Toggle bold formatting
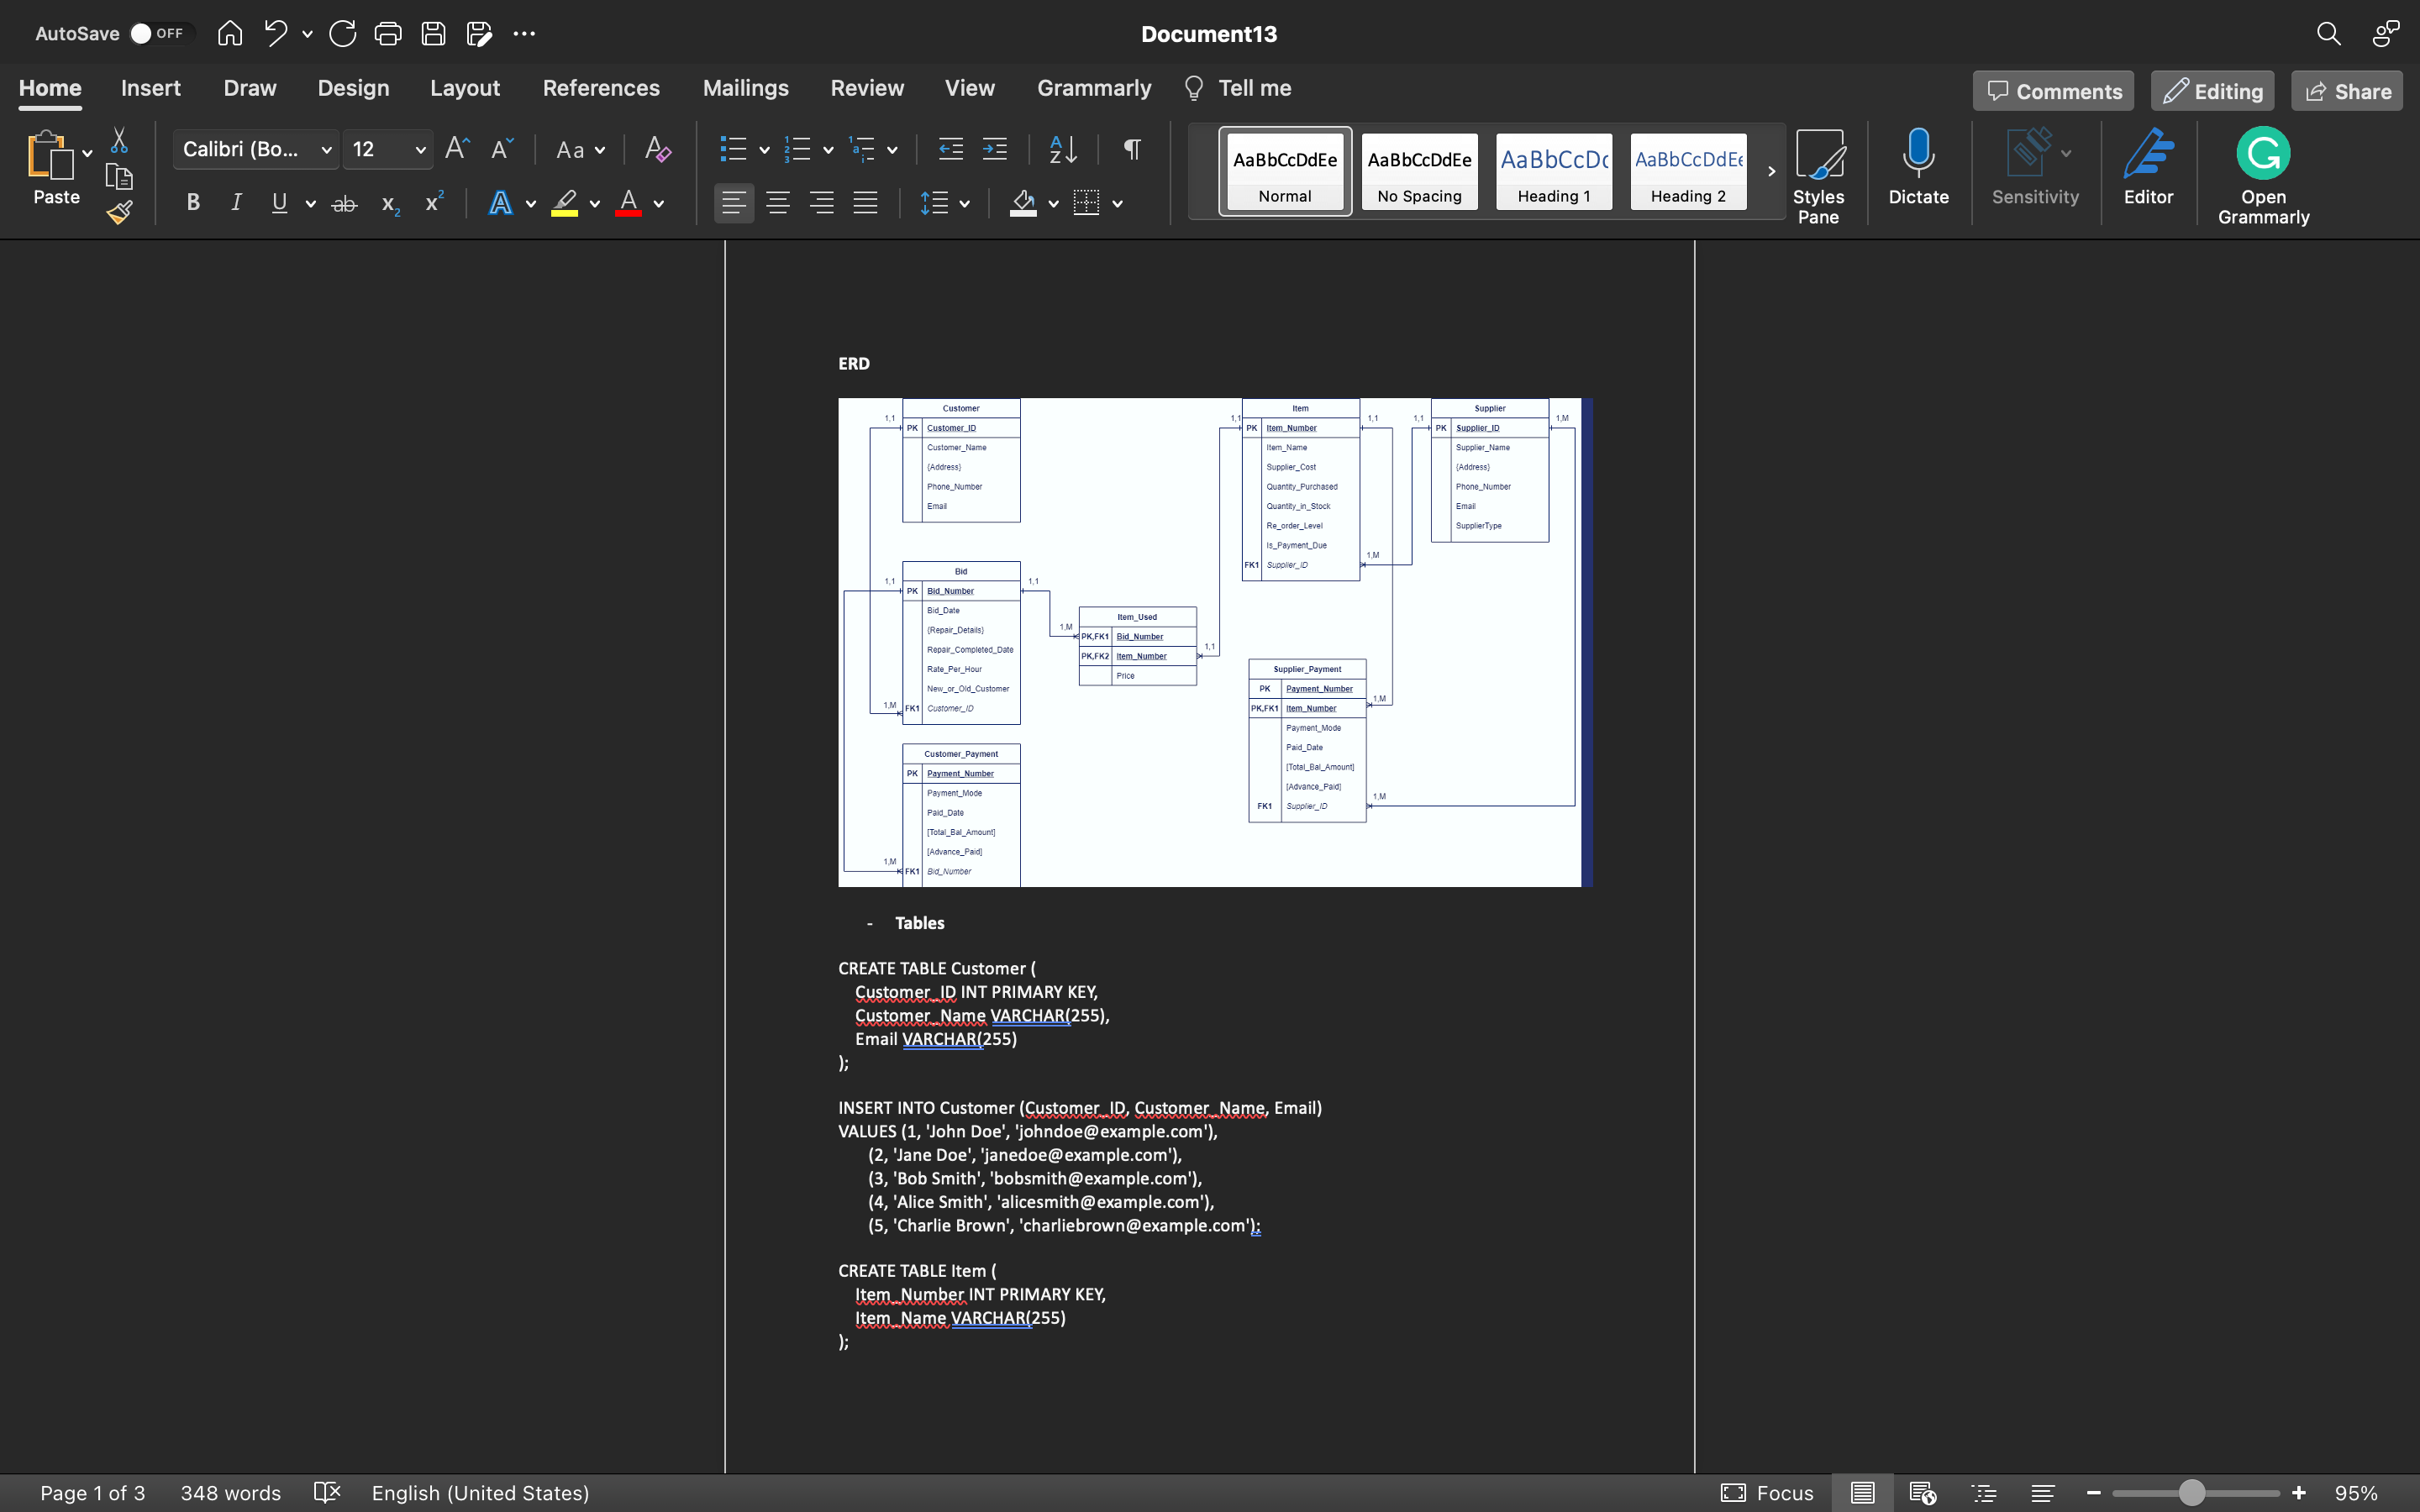 [193, 203]
